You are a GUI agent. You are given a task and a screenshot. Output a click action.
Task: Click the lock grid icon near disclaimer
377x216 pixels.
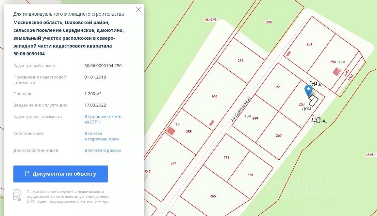click(x=17, y=195)
